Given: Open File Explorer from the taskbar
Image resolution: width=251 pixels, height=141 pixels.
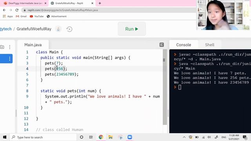Looking at the screenshot, I should click(x=111, y=137).
